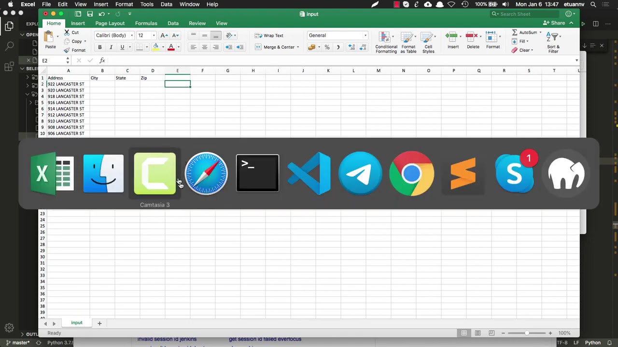Open the Calibri (Body) font dropdown
The height and width of the screenshot is (347, 618).
[x=131, y=36]
